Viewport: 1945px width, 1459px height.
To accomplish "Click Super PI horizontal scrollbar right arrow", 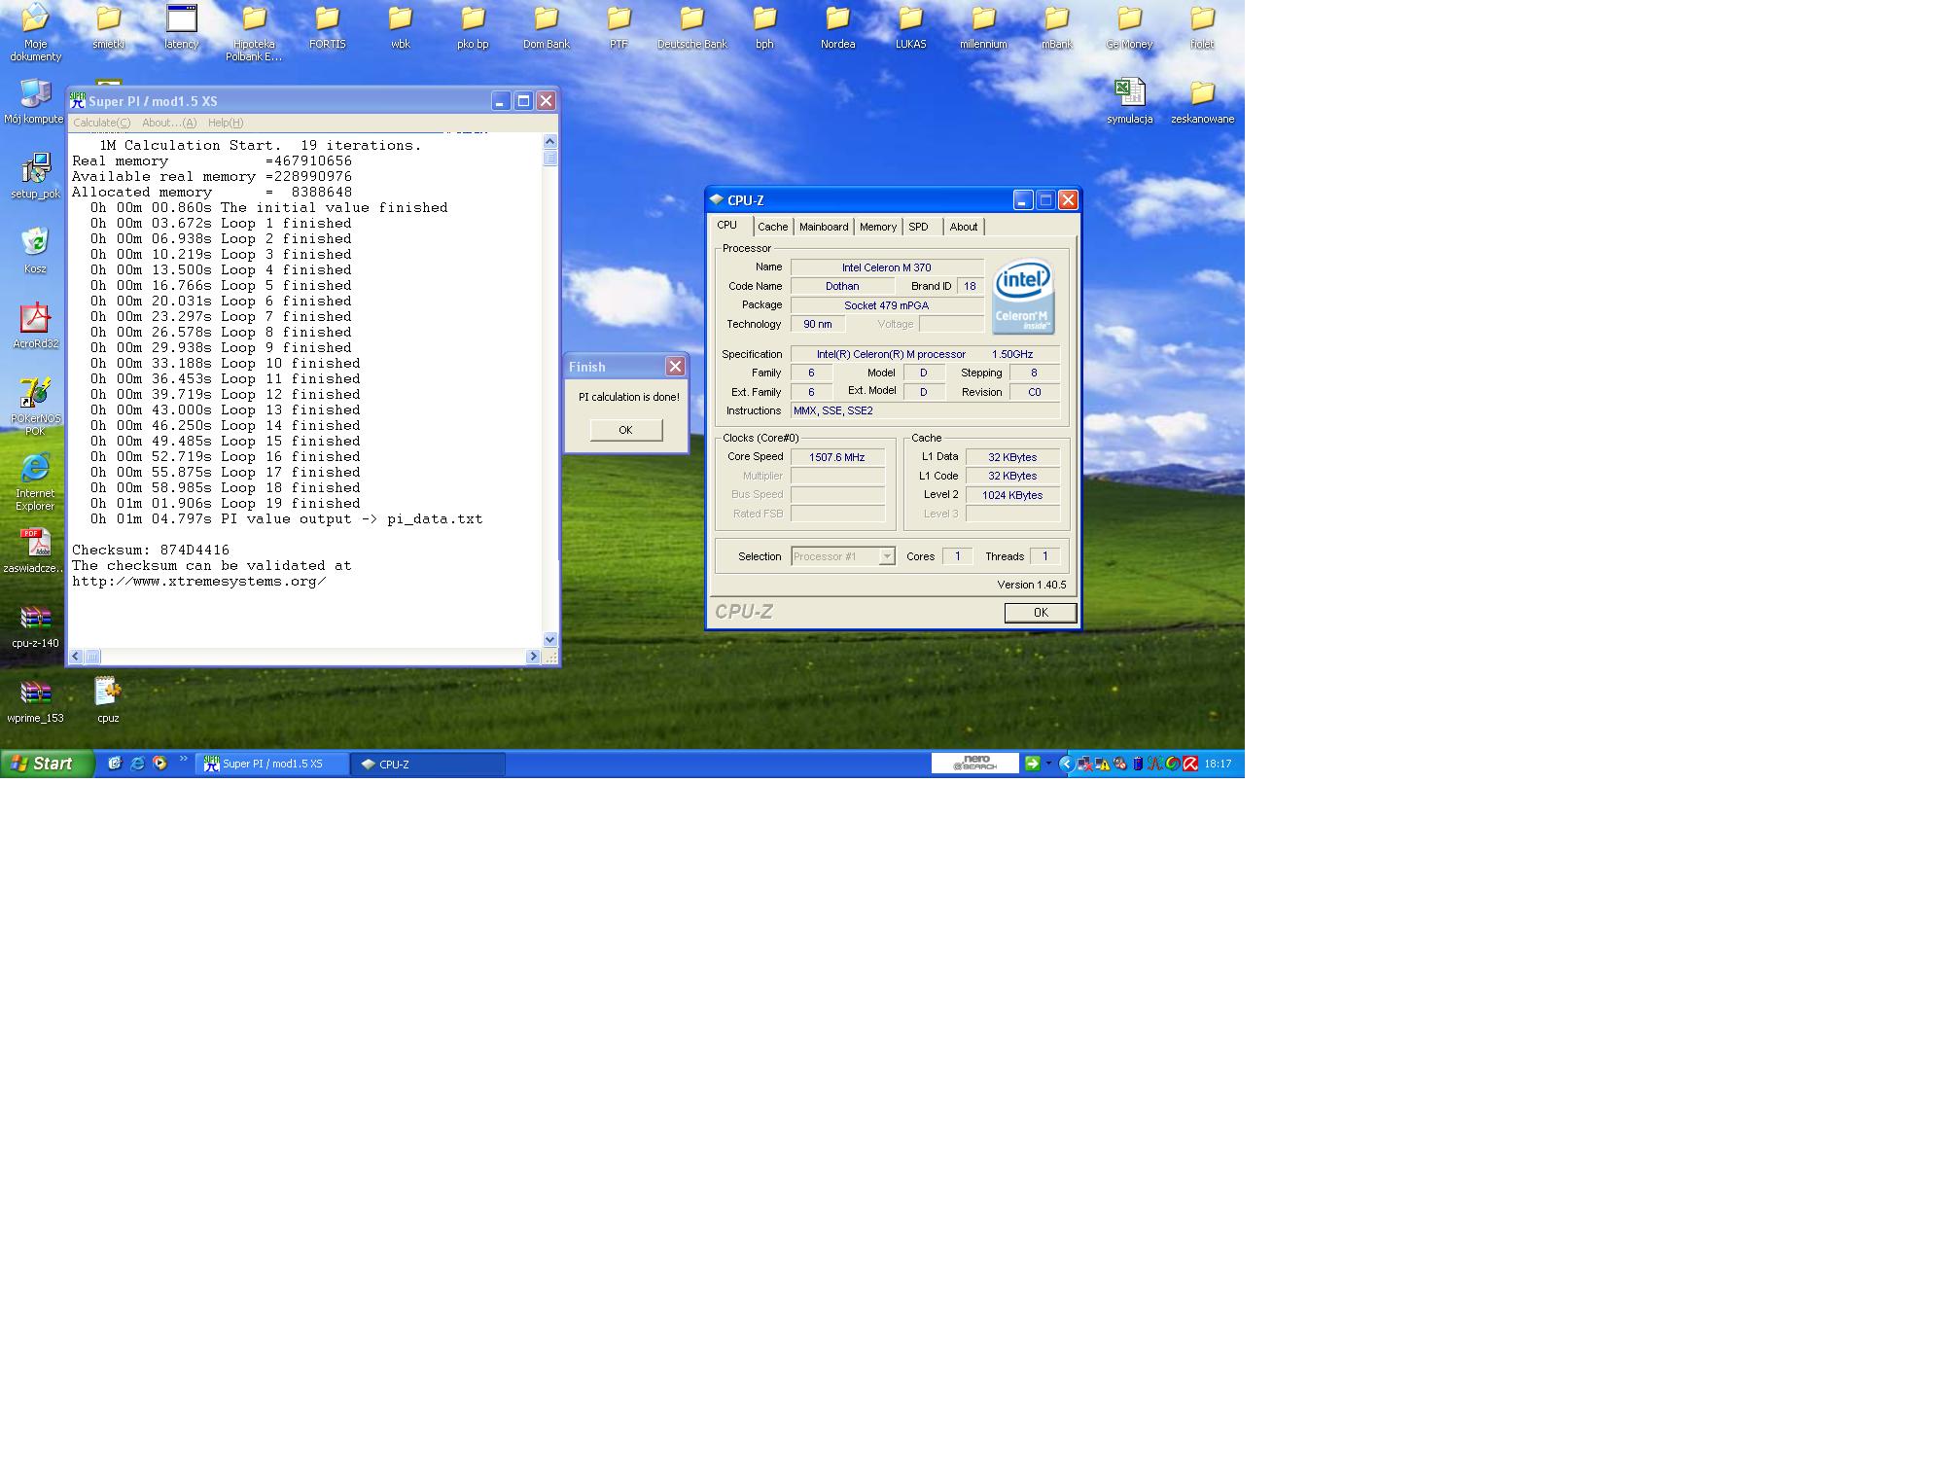I will [533, 657].
